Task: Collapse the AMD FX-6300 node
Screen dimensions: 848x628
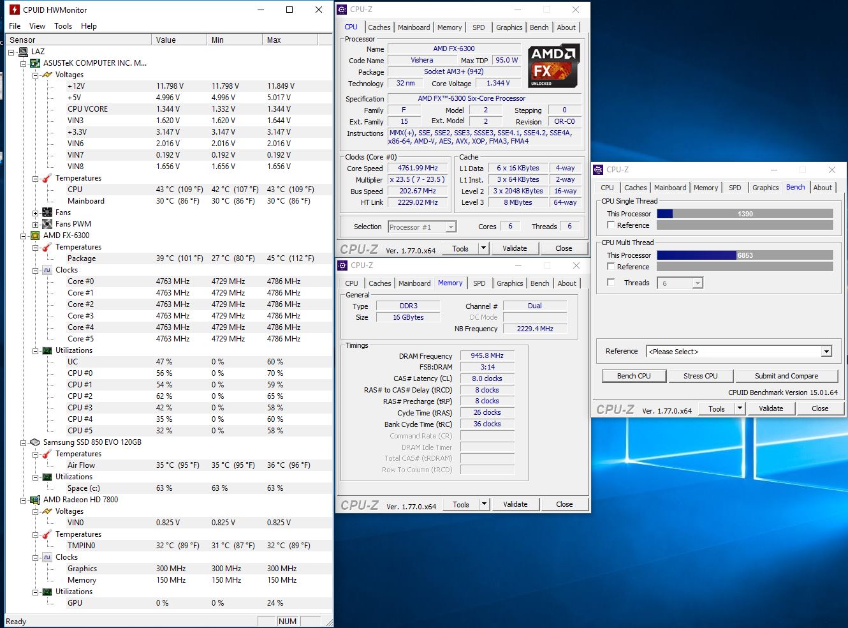Action: click(24, 235)
